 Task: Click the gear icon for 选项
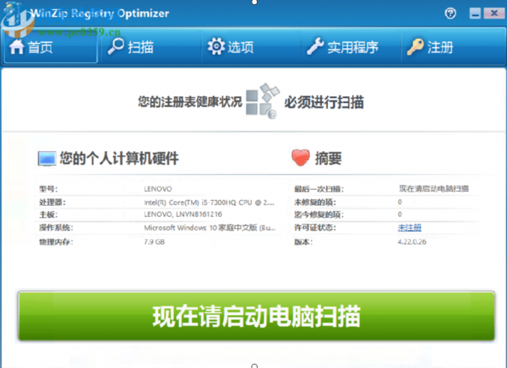click(x=216, y=46)
